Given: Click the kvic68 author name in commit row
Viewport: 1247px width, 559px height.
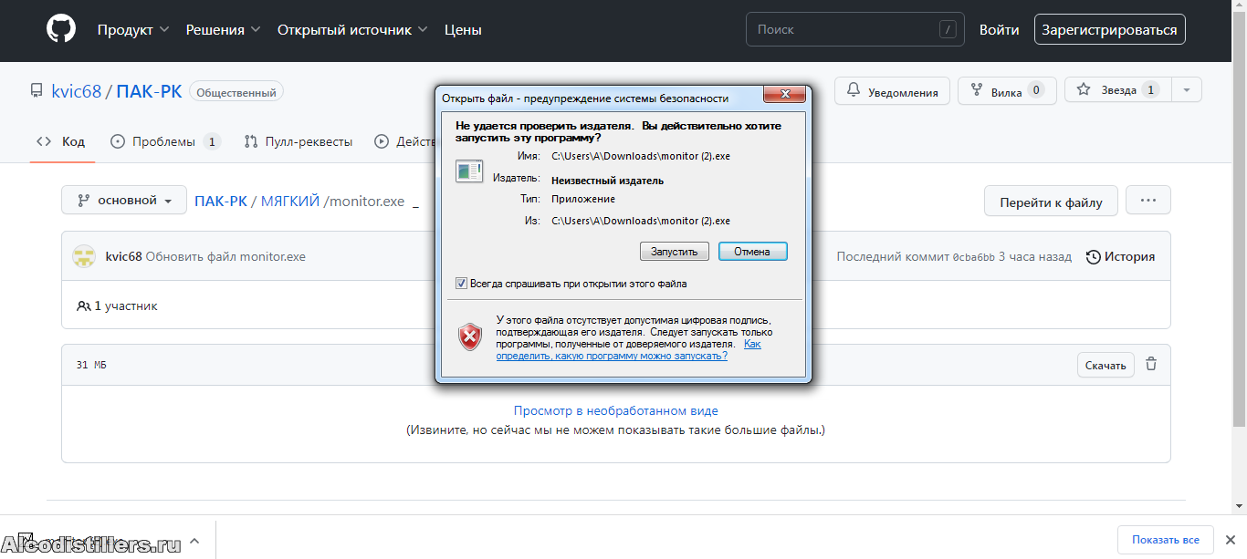Looking at the screenshot, I should point(124,257).
